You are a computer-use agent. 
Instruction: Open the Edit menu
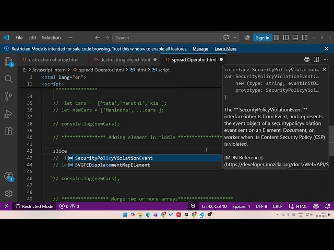pos(32,37)
